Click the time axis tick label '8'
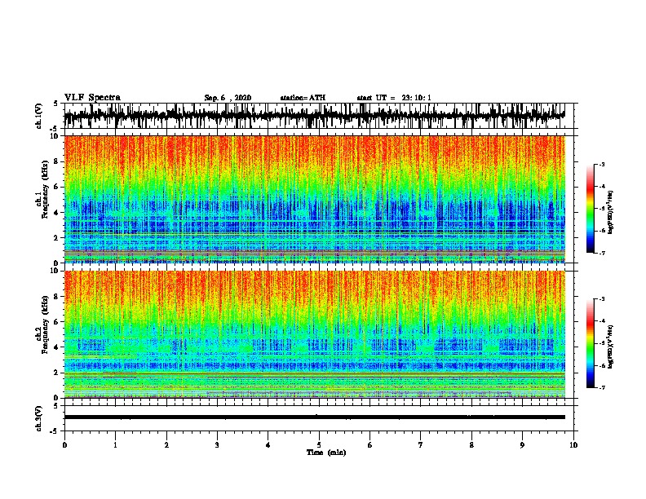This screenshot has width=646, height=499. [471, 445]
